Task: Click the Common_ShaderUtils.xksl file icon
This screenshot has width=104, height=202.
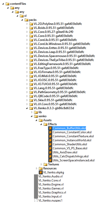Action: click(x=50, y=144)
